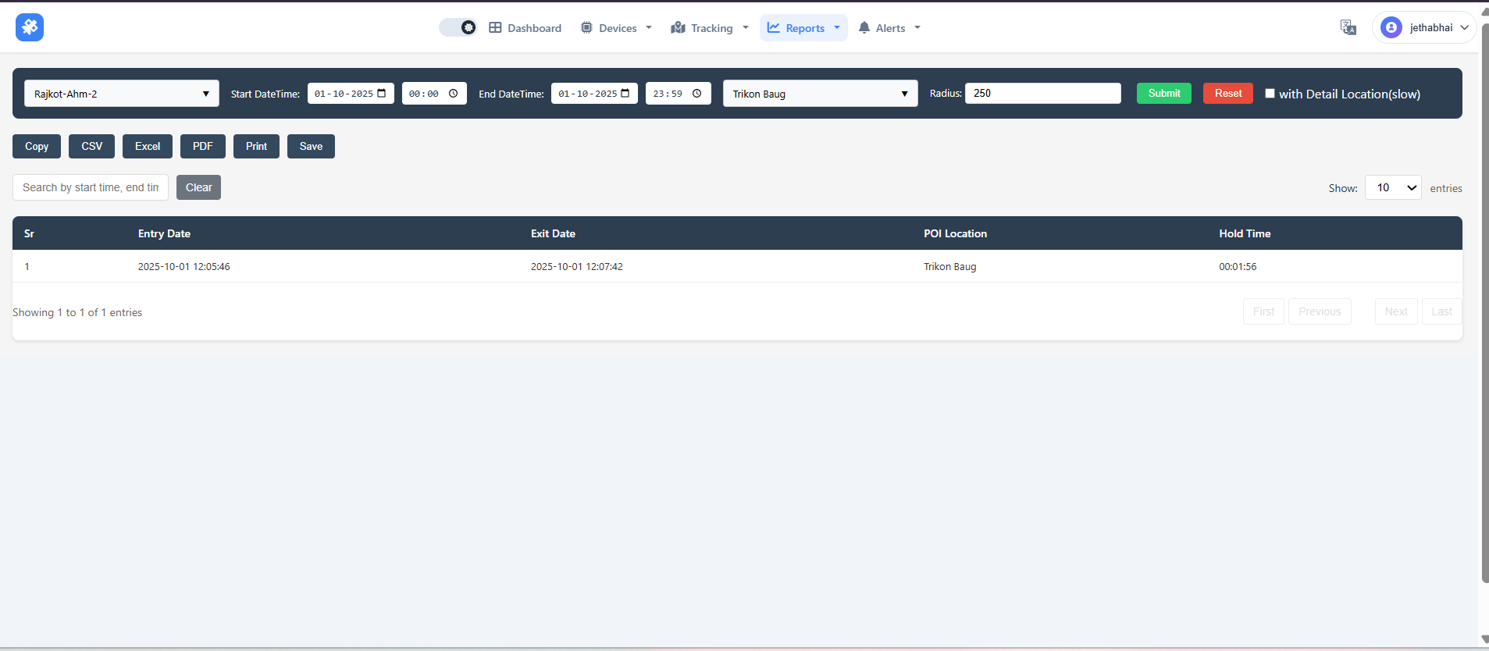Export the table as PDF

[203, 146]
